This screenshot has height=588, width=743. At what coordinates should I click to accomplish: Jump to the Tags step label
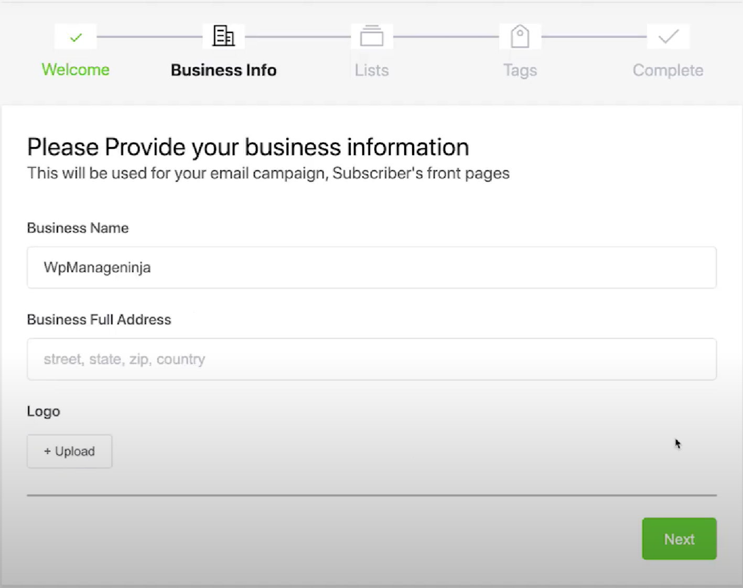(520, 70)
